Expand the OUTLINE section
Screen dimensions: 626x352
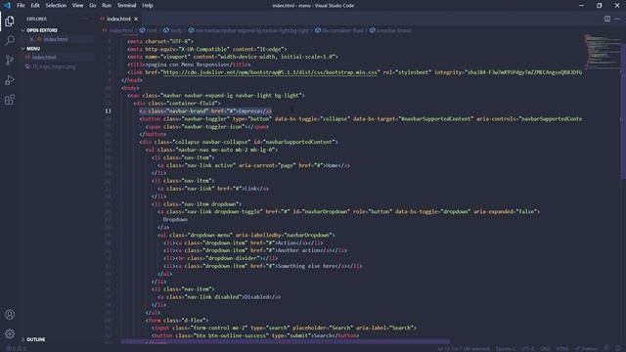tap(34, 339)
